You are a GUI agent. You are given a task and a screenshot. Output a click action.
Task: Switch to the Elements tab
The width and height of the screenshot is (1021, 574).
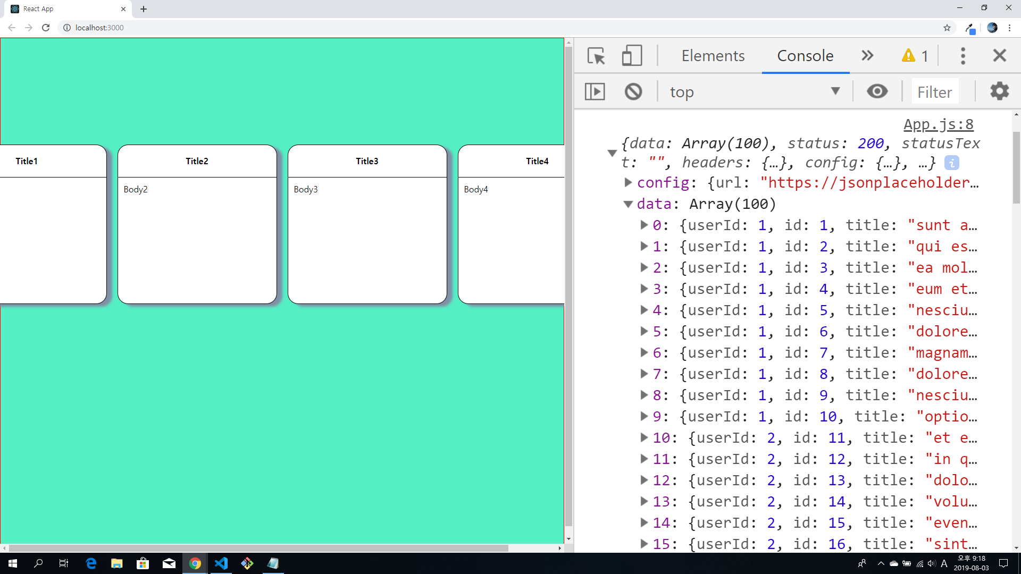pos(713,56)
